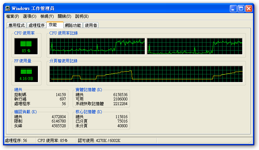259x150 pixels.
Task: Click the first CPU usage history graph
Action: pos(97,46)
